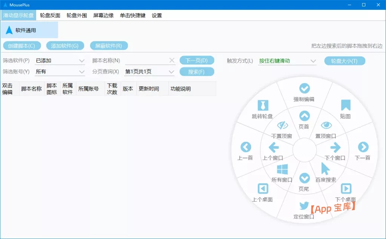Click the 定位窗口 bird icon
Image resolution: width=386 pixels, height=239 pixels.
[x=304, y=206]
